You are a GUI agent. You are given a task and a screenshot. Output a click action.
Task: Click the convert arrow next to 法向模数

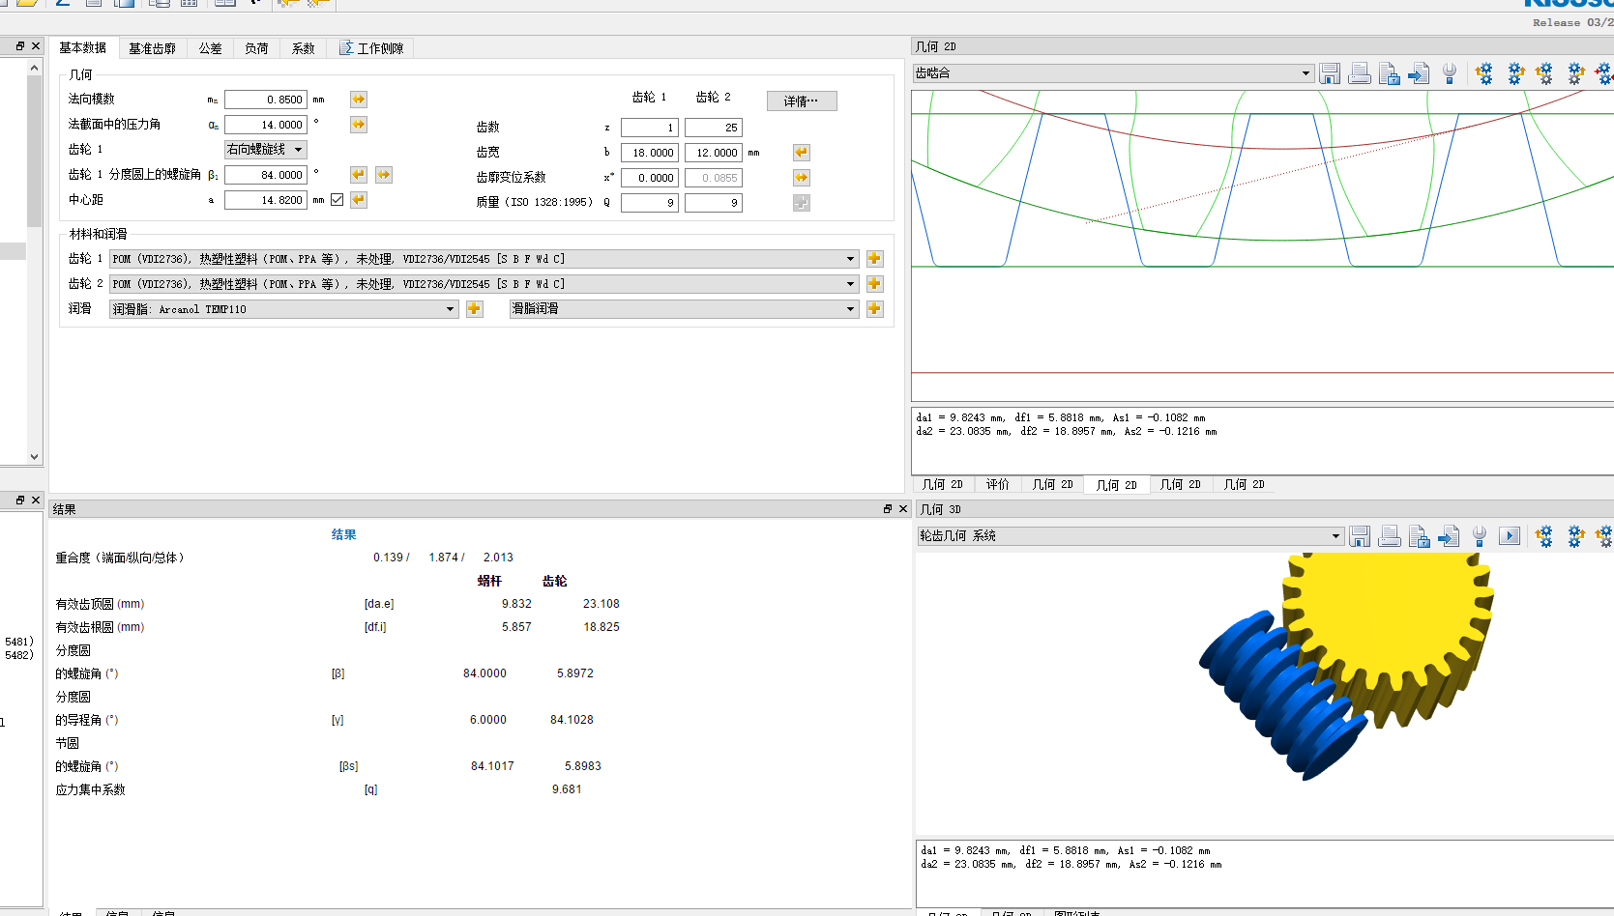tap(359, 100)
